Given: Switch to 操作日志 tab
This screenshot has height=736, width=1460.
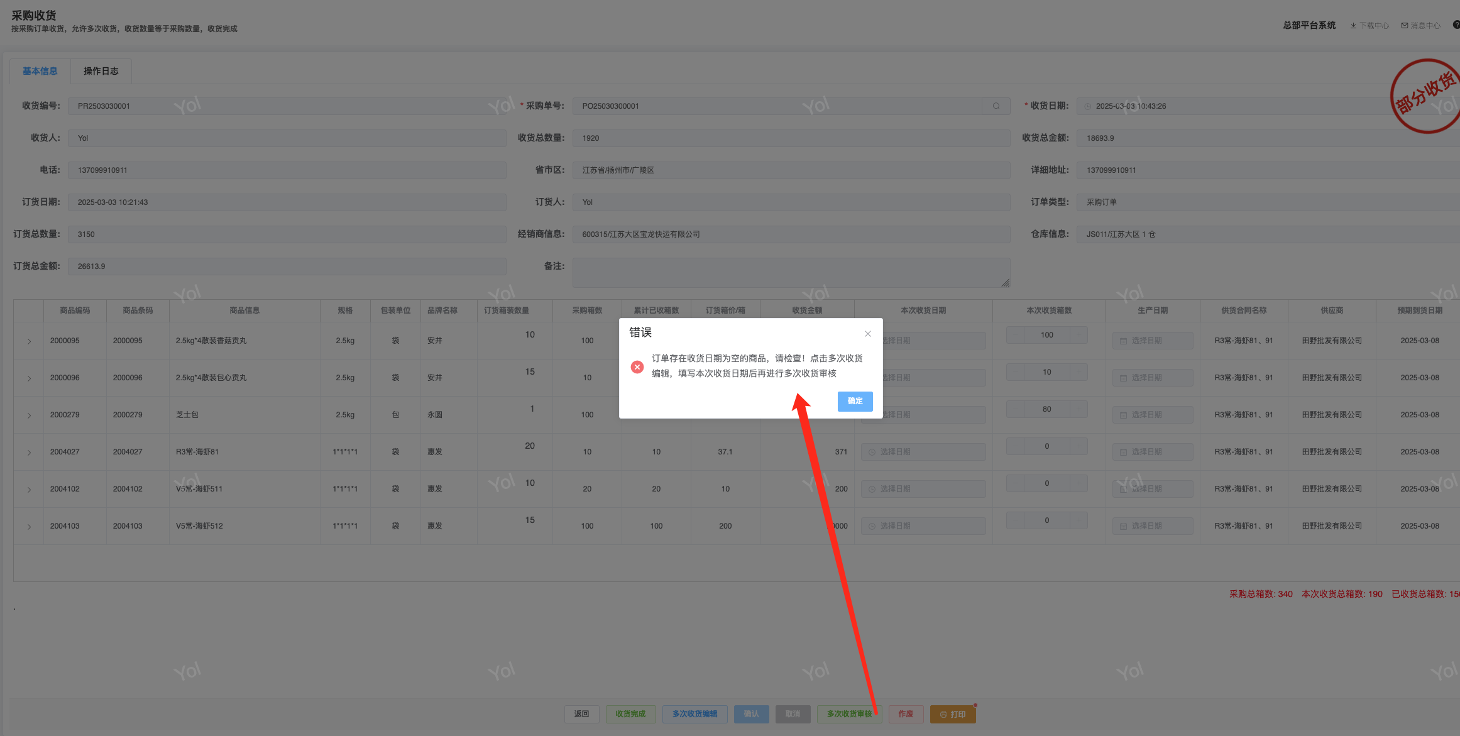Looking at the screenshot, I should coord(101,71).
